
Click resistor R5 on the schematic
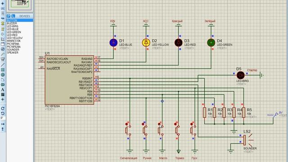coord(243,112)
